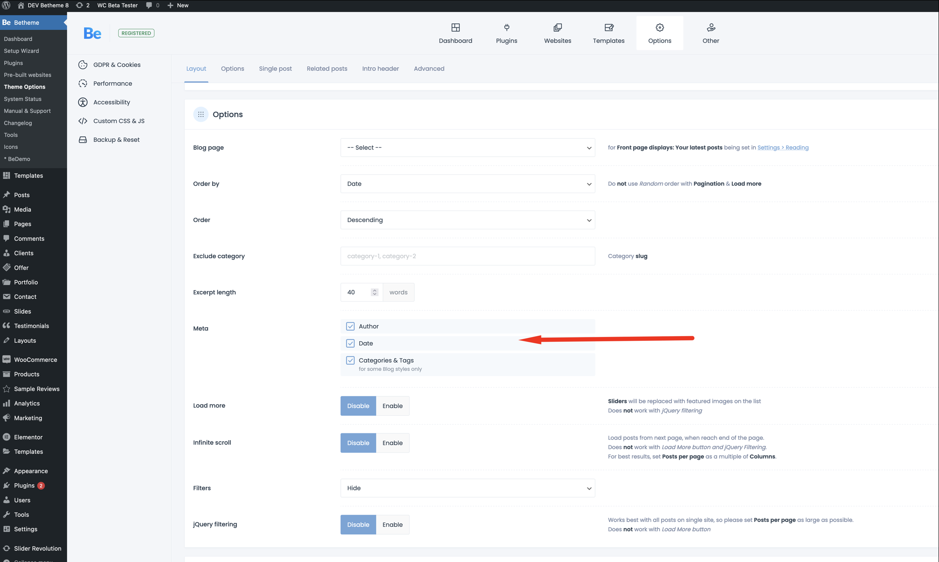Open the Websites icon in Betheme header

(x=557, y=28)
